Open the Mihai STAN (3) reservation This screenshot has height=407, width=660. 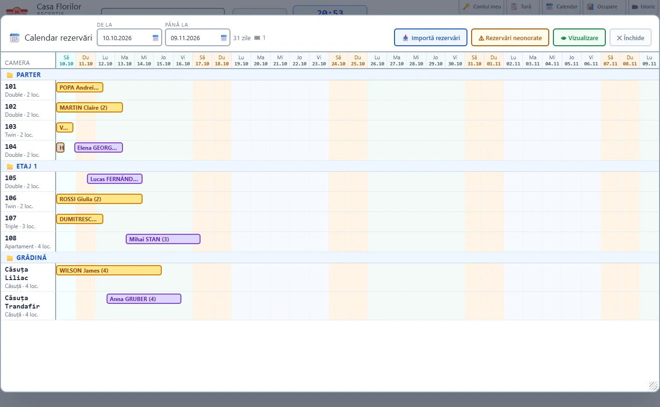click(x=163, y=239)
